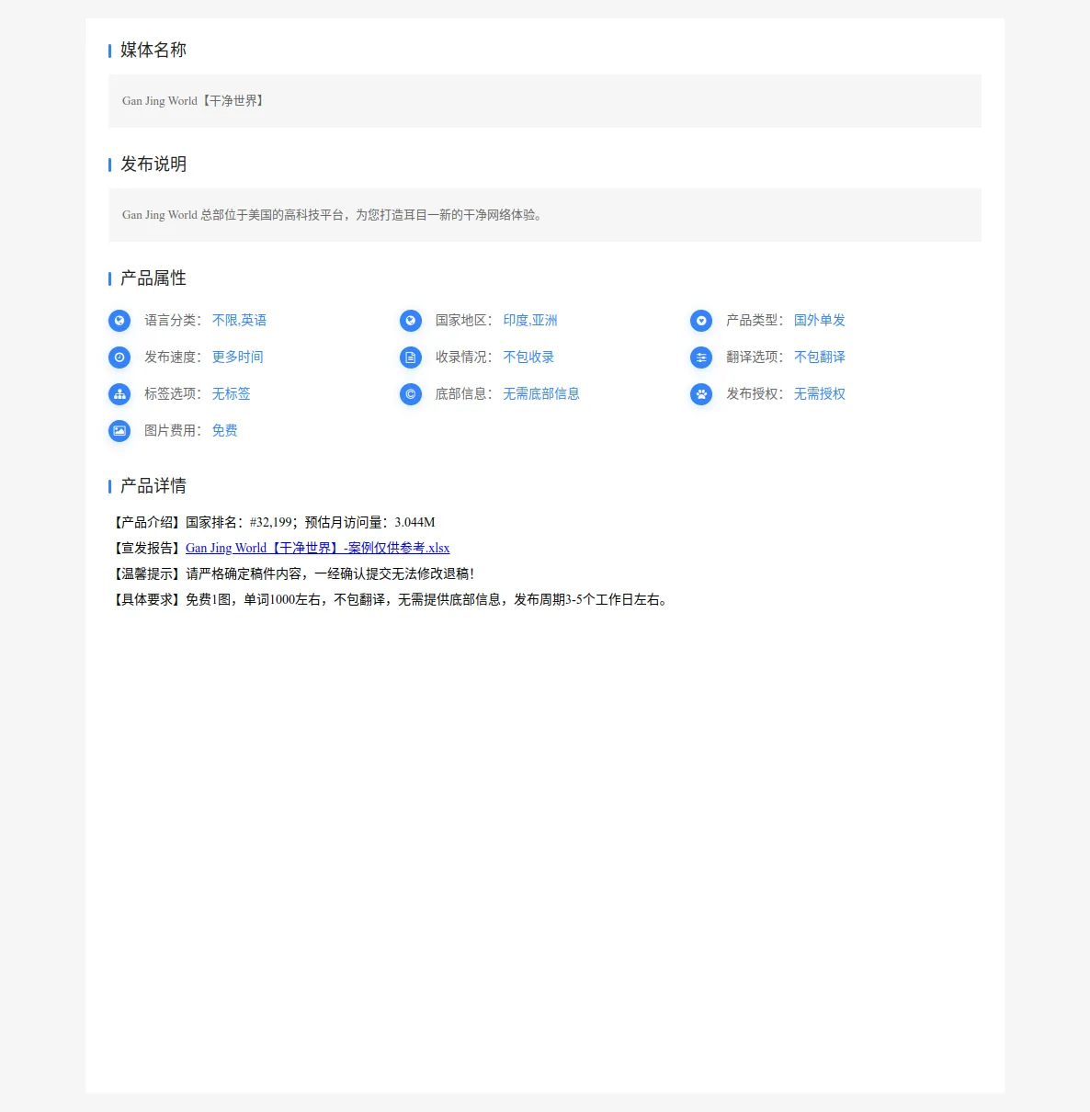Click the 收录情况 label

464,357
